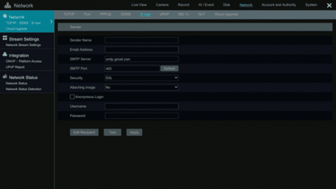
Task: Click the Integration icon in sidebar
Action: (5, 54)
